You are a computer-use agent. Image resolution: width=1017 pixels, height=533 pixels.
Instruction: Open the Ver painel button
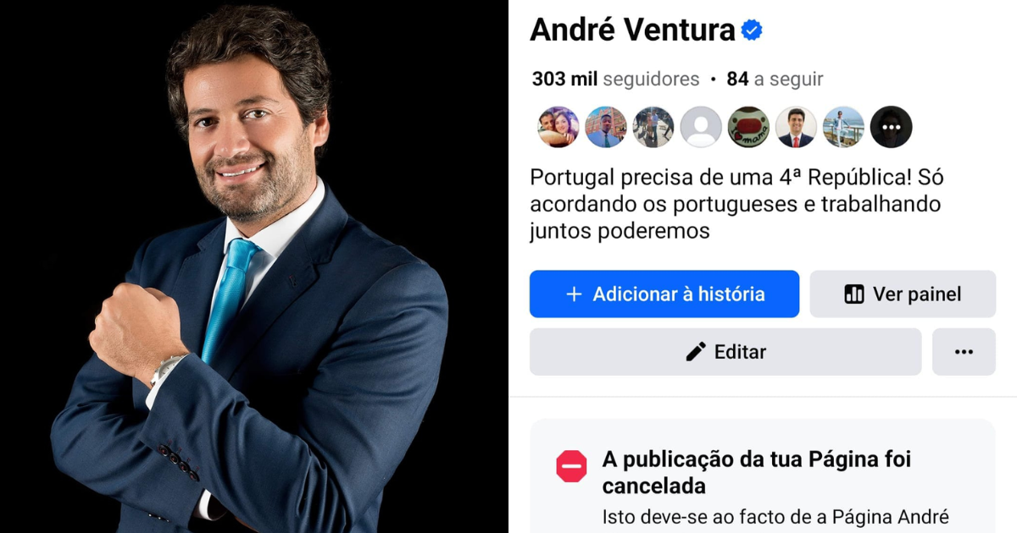(x=903, y=294)
